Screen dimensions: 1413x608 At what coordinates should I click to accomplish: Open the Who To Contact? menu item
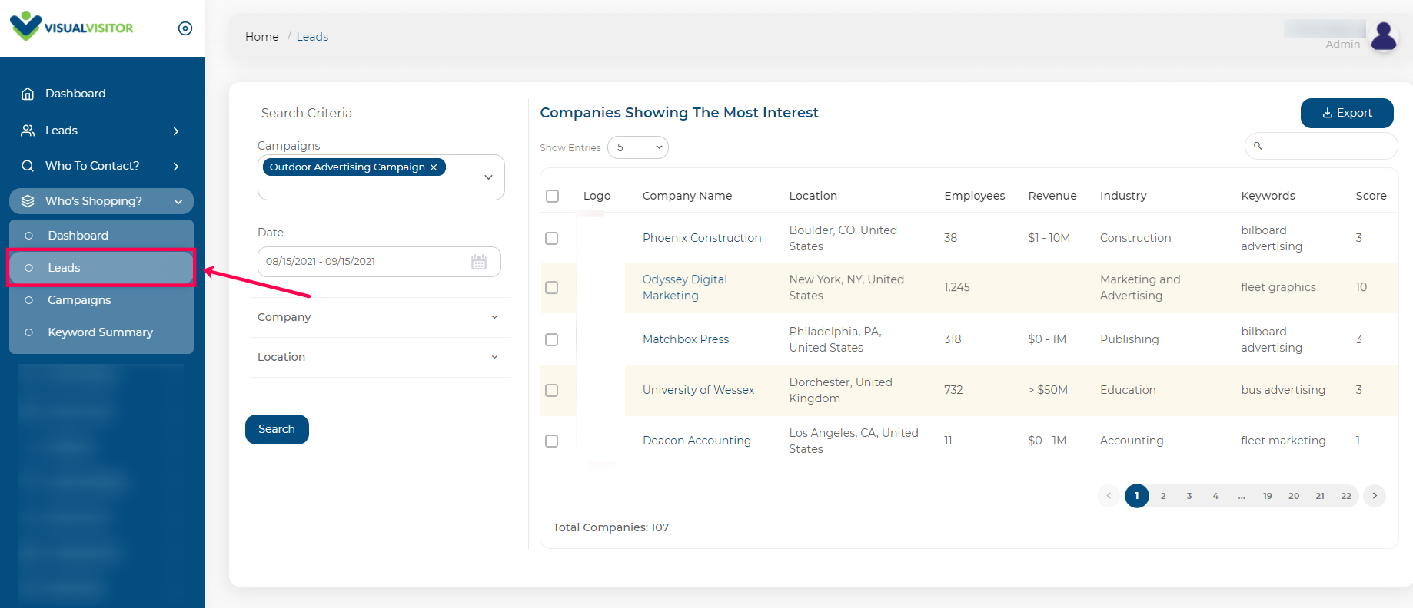pos(101,166)
